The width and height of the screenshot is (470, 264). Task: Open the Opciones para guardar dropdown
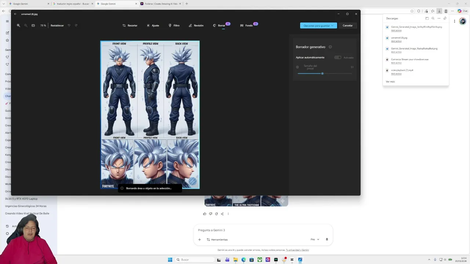[x=318, y=25]
